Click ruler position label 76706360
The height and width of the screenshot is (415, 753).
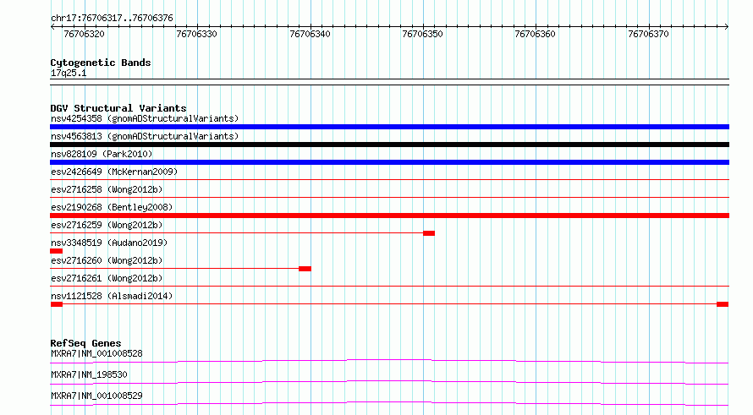(x=535, y=34)
